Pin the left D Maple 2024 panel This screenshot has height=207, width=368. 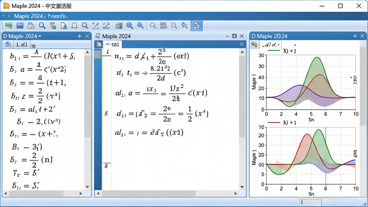[x=79, y=36]
